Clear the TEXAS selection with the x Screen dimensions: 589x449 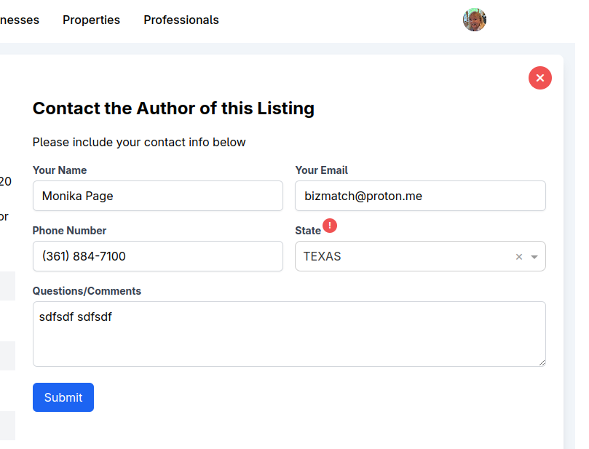pos(519,257)
